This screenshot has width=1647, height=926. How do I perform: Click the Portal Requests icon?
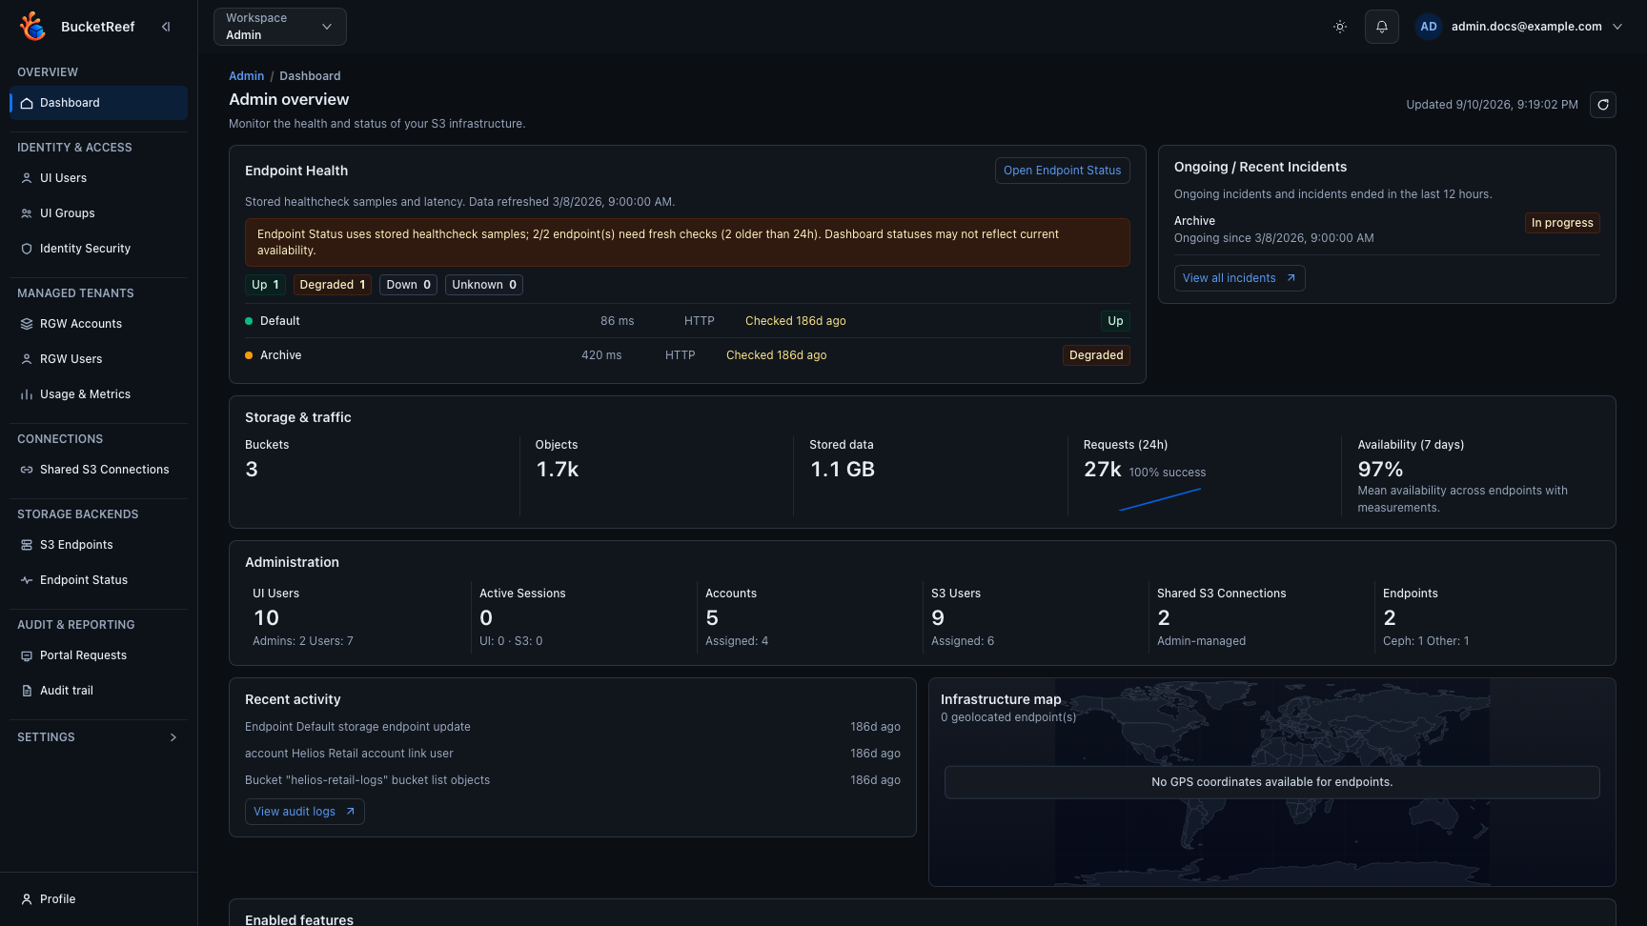click(27, 655)
